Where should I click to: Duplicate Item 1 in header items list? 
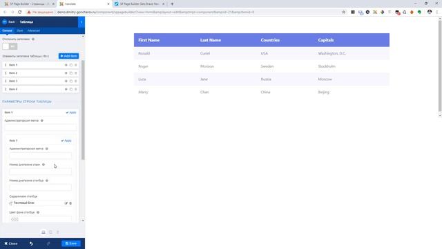(71, 65)
